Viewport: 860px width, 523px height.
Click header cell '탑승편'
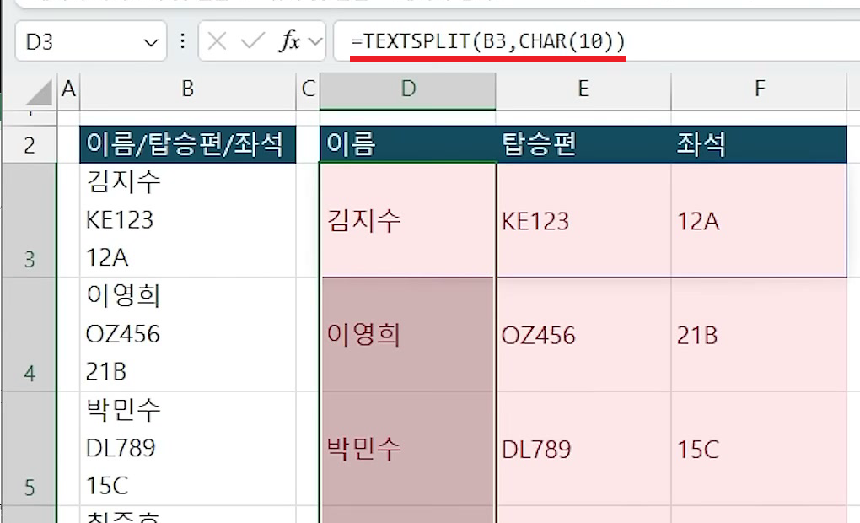coord(583,144)
